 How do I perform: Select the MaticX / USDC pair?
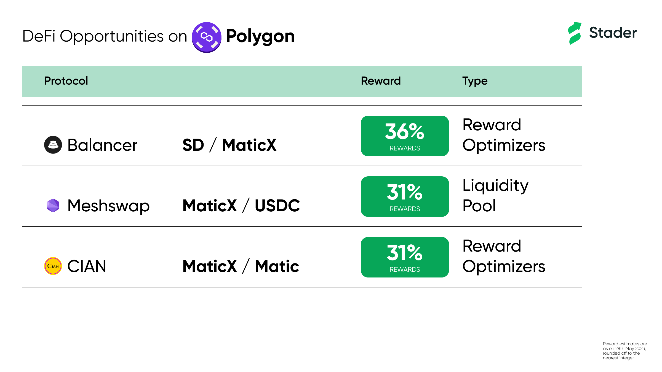pyautogui.click(x=241, y=206)
